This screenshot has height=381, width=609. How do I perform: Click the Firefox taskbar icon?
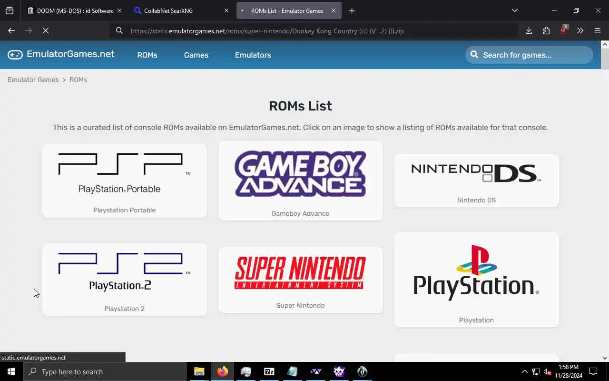(x=223, y=371)
